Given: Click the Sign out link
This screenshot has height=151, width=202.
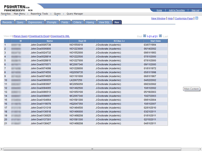Looking at the screenshot, I should 195,10.
